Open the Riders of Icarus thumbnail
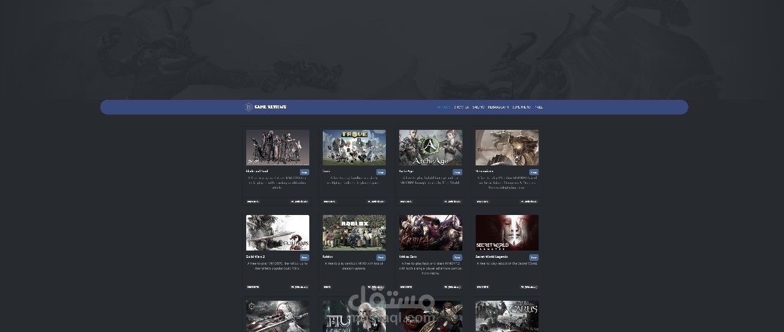 (x=507, y=316)
